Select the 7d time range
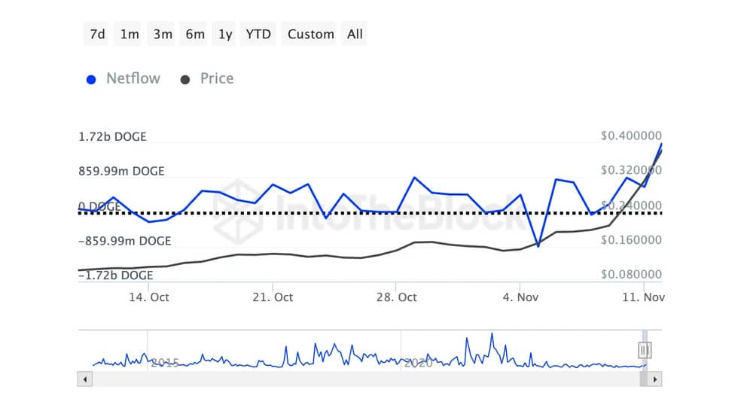This screenshot has height=417, width=741. point(97,34)
